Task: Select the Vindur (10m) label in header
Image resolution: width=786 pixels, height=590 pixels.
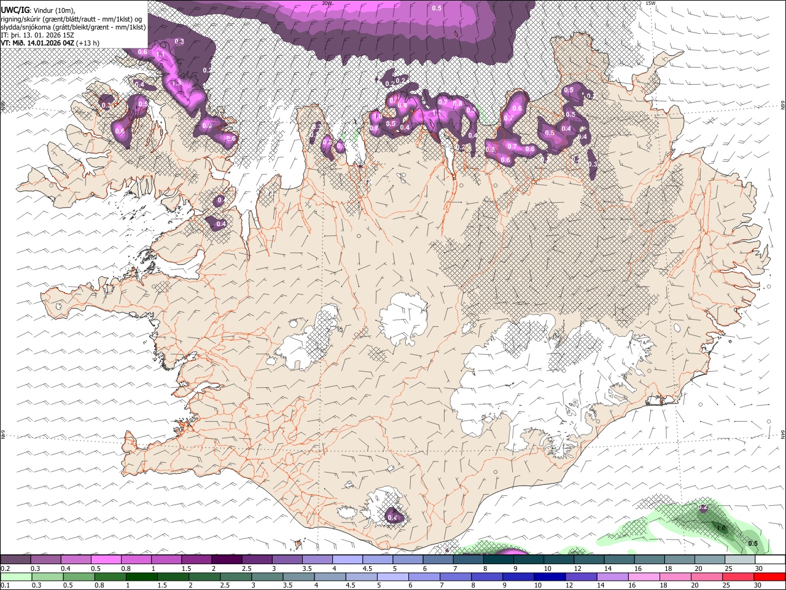Action: pos(53,10)
